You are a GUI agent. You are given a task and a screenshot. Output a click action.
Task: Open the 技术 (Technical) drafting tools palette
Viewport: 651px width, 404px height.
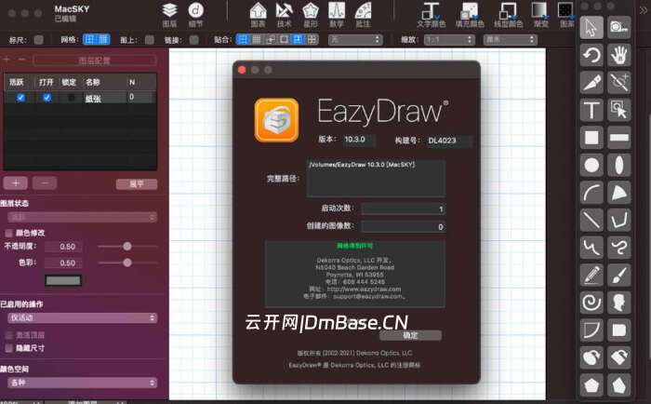pos(284,15)
